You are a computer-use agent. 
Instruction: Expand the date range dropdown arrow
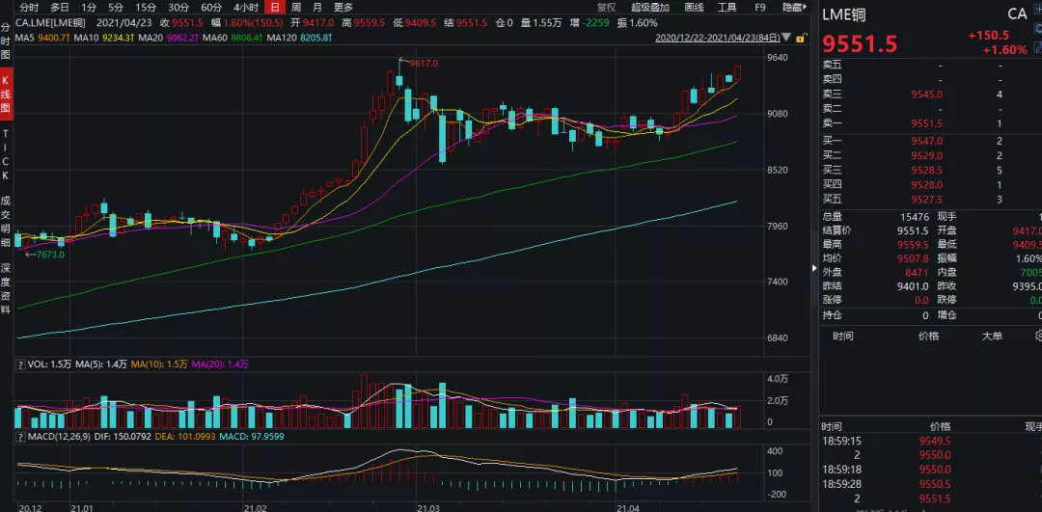[x=787, y=38]
